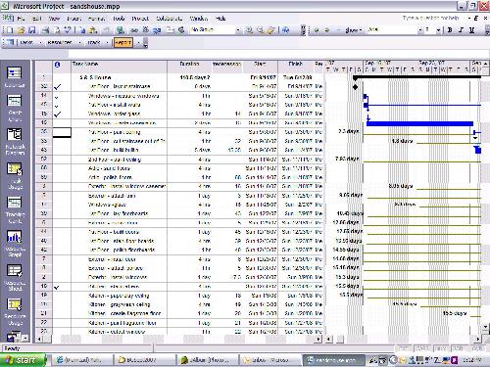Click the Indent green arrow icon
The height and width of the screenshot is (367, 490).
[326, 30]
